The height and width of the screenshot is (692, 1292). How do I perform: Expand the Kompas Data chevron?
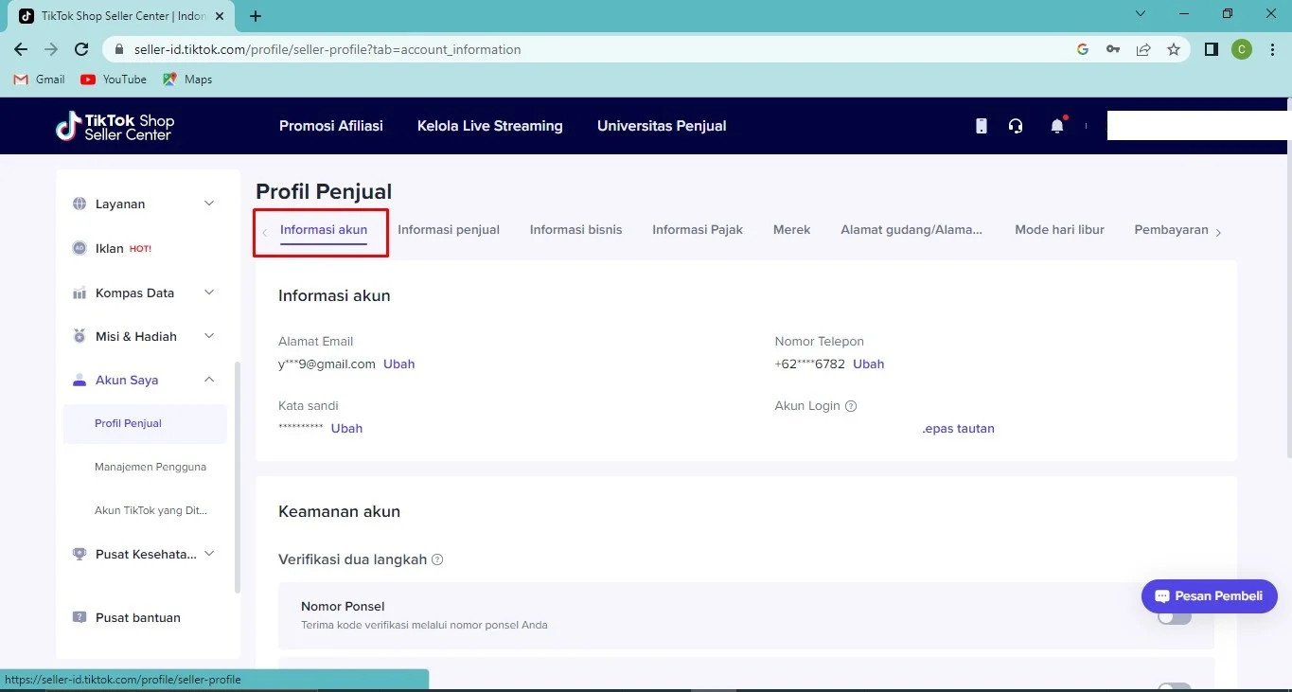(x=209, y=293)
